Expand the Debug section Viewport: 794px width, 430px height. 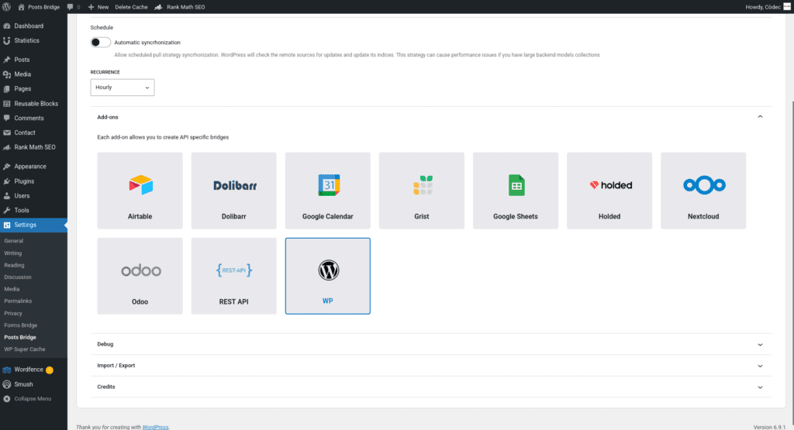(x=431, y=345)
